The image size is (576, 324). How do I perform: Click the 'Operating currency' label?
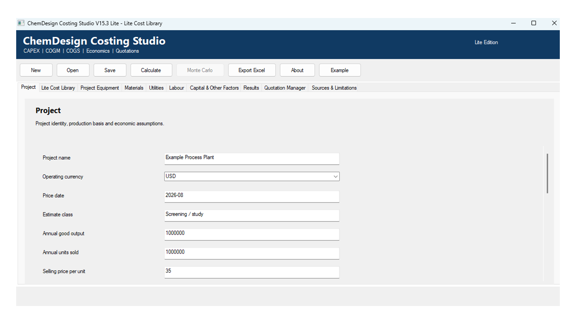coord(63,177)
